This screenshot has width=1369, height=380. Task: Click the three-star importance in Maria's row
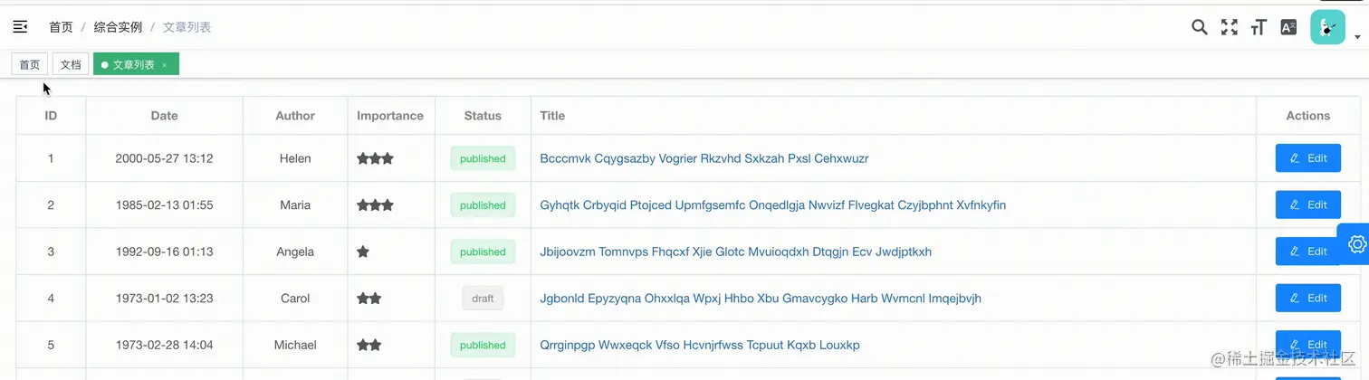(x=375, y=205)
